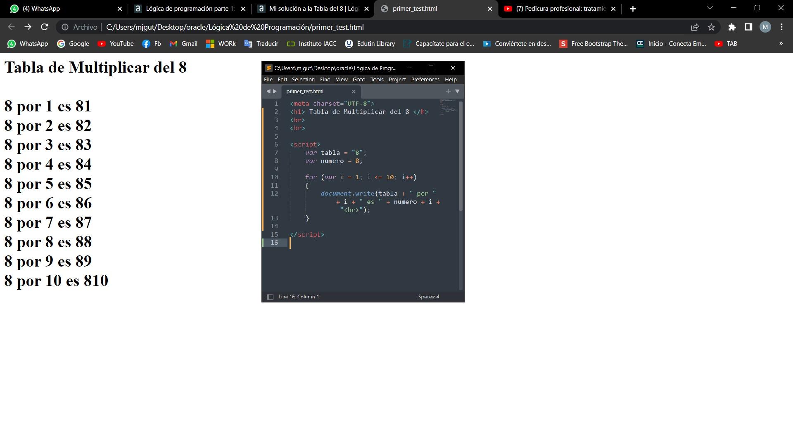The width and height of the screenshot is (793, 425).
Task: Open the Sublime tab list dropdown arrow
Action: click(x=457, y=91)
